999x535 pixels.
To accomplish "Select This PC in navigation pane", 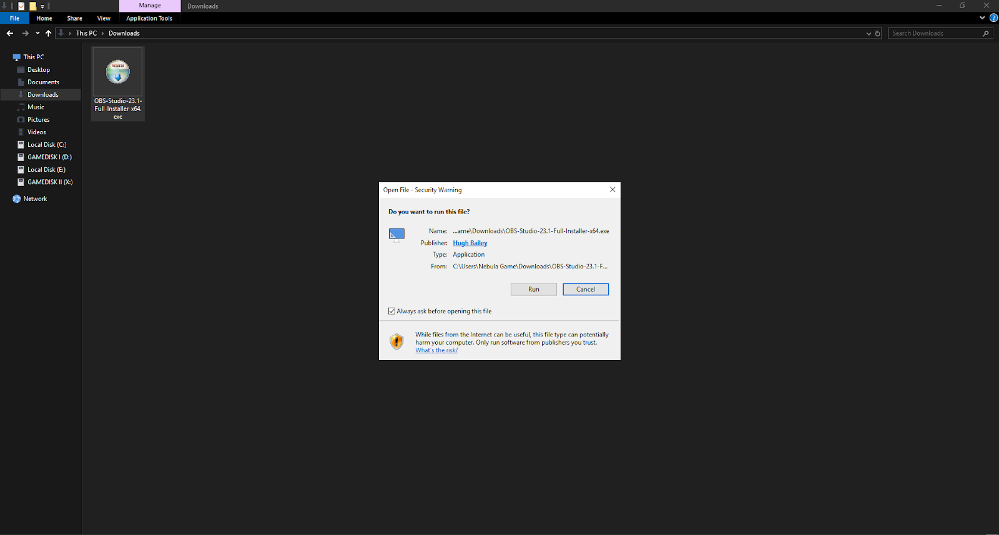I will tap(34, 57).
